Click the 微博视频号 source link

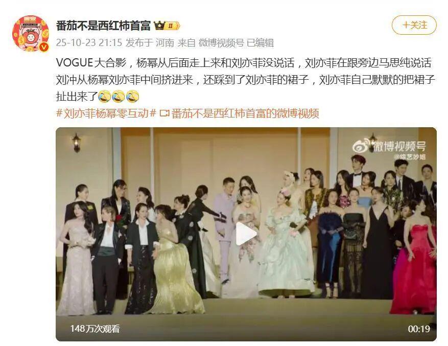point(221,43)
